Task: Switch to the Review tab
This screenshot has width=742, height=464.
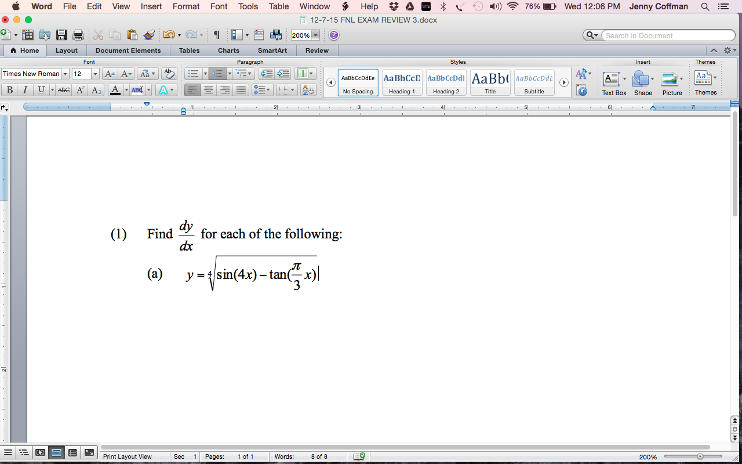Action: pos(317,50)
